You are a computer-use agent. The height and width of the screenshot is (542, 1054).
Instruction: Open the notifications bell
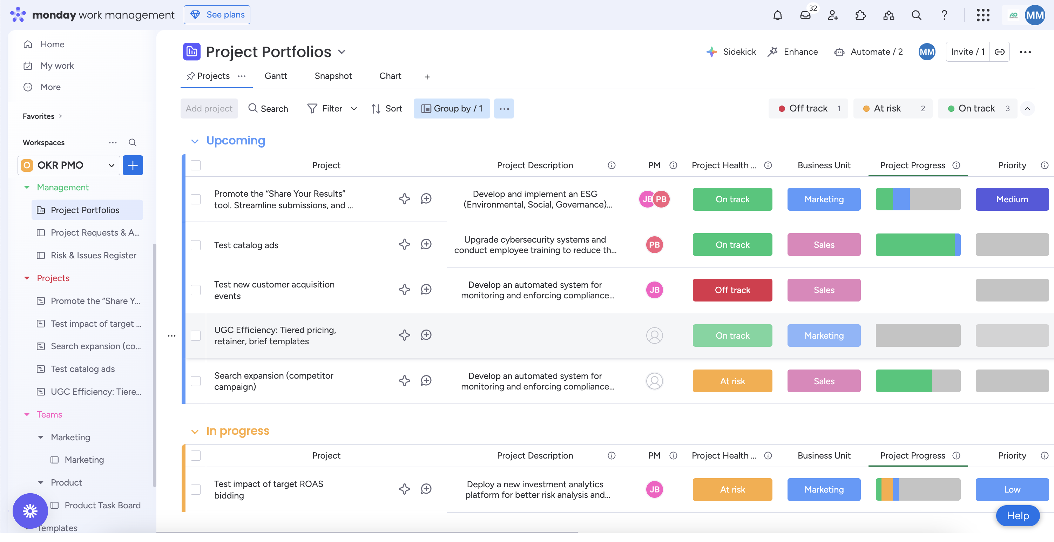coord(777,15)
